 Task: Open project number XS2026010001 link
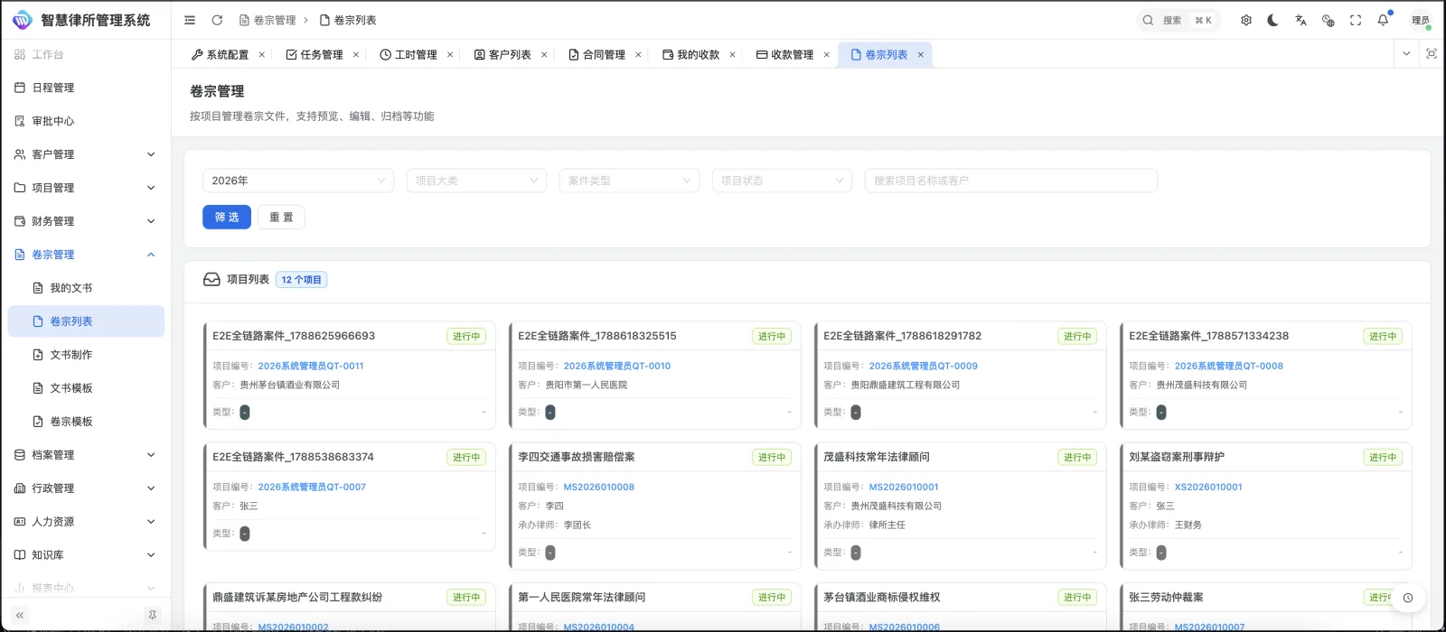pyautogui.click(x=1208, y=487)
